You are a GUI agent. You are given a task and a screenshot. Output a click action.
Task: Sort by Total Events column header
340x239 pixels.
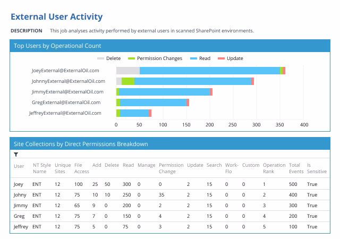pyautogui.click(x=296, y=168)
